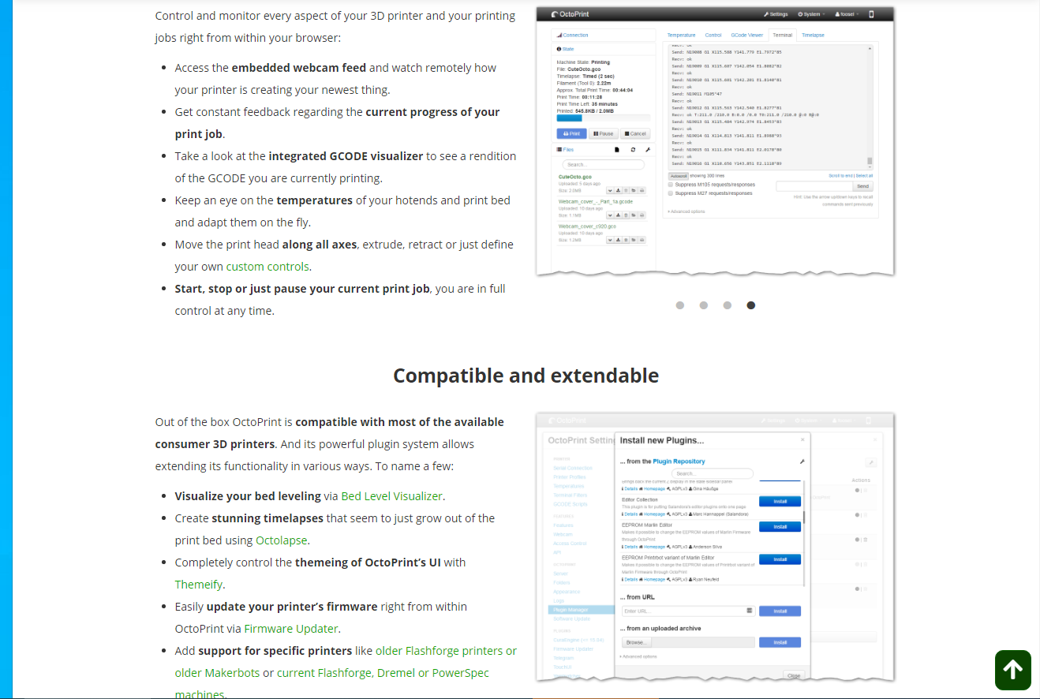Expand Advanced options under terminal
This screenshot has height=699, width=1040.
[x=686, y=211]
